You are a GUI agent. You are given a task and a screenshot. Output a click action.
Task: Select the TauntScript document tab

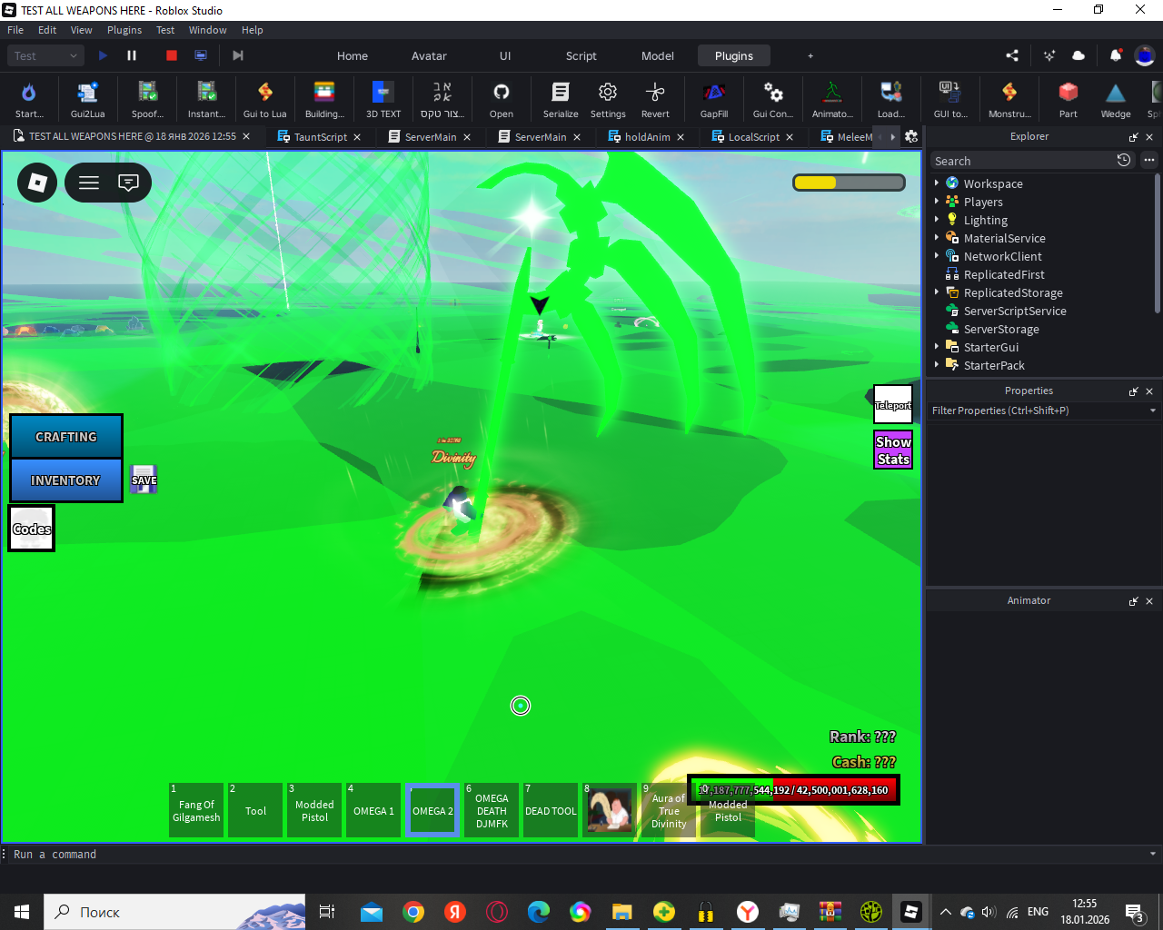[x=320, y=137]
